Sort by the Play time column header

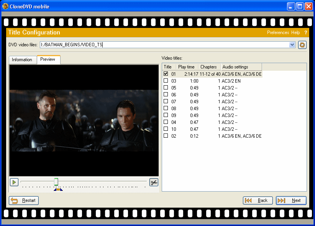187,67
